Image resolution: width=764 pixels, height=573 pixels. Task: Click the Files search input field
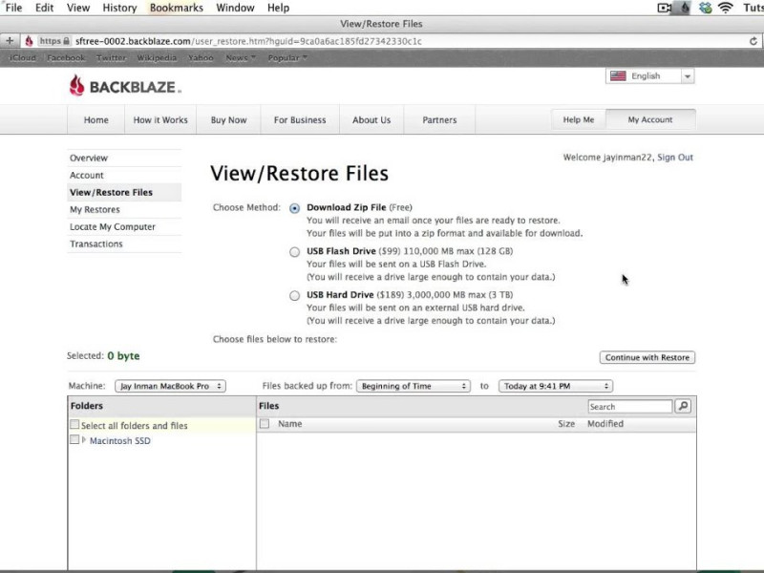point(630,407)
